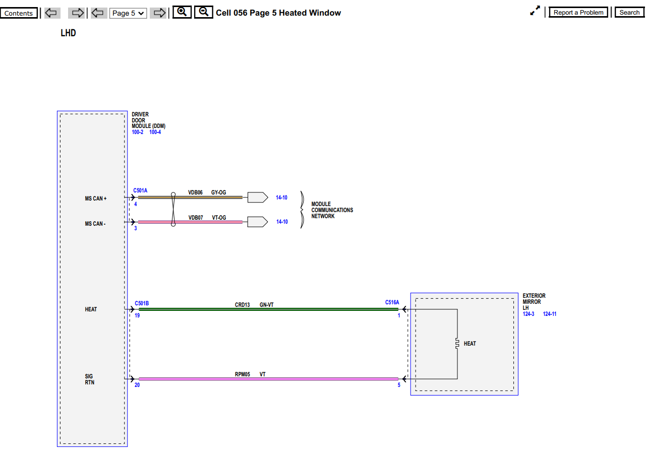Image resolution: width=647 pixels, height=461 pixels.
Task: Open connector C516A link
Action: click(x=392, y=301)
